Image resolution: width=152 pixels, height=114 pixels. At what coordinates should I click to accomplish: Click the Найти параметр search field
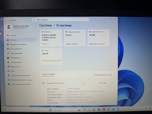(61, 20)
